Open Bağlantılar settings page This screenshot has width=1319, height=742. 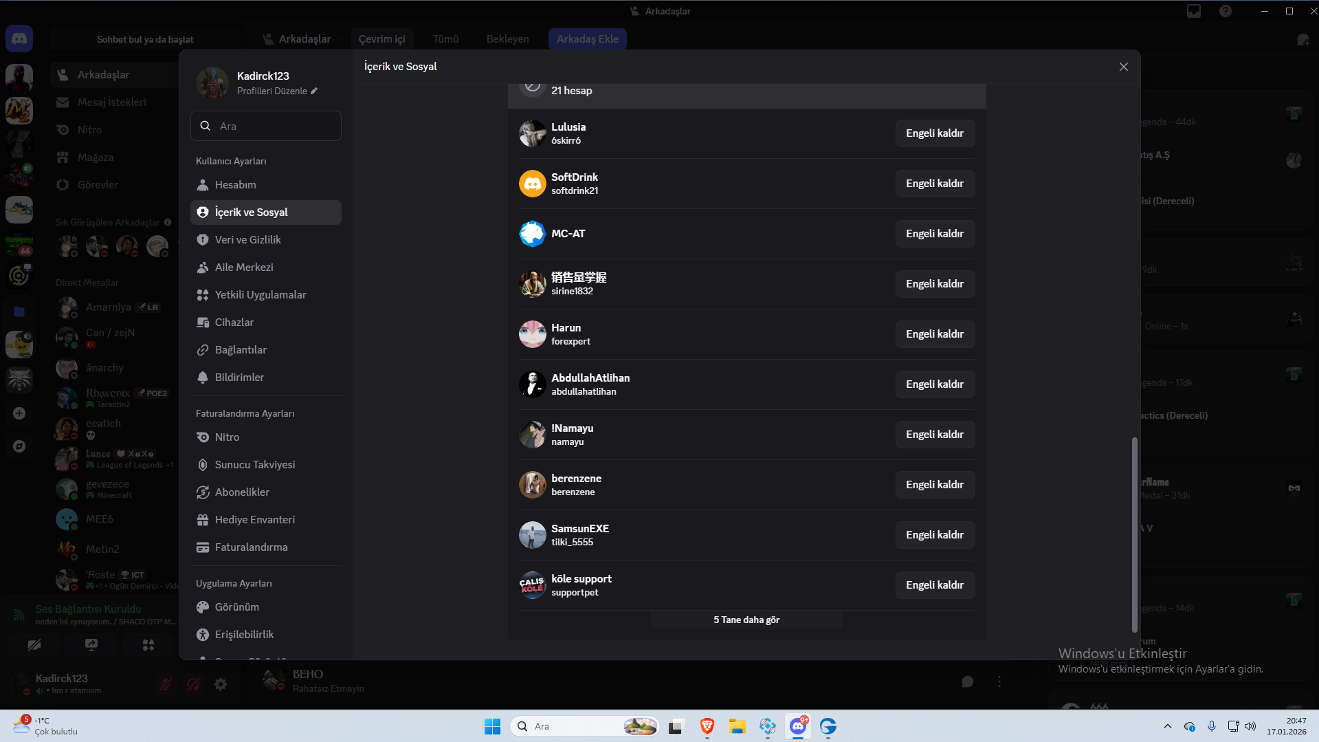click(265, 350)
